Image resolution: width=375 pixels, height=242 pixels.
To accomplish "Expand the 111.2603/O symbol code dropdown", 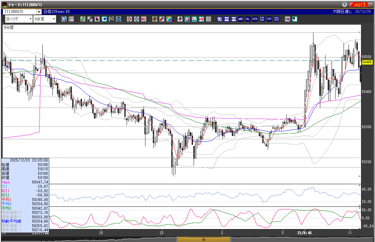I will coord(39,12).
